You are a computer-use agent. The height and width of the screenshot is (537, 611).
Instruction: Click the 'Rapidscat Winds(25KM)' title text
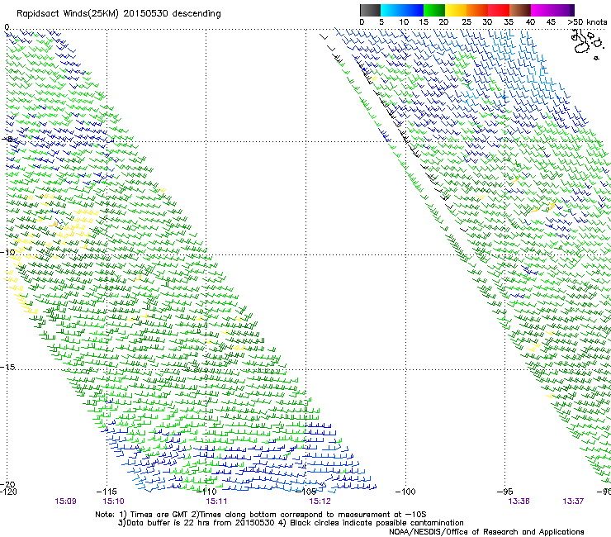coord(68,14)
